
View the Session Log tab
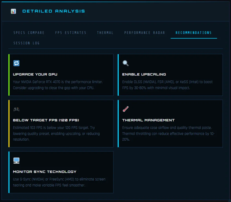pos(27,43)
